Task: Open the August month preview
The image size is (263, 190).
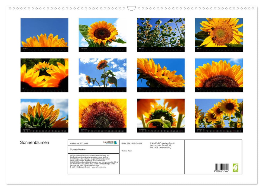Action: (218, 73)
